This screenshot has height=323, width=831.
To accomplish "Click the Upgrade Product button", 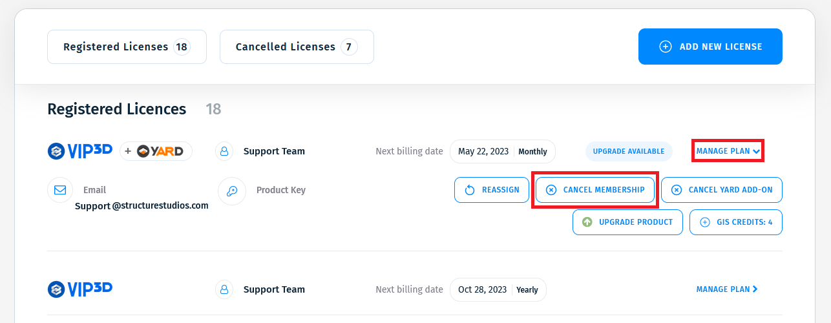I will [627, 222].
